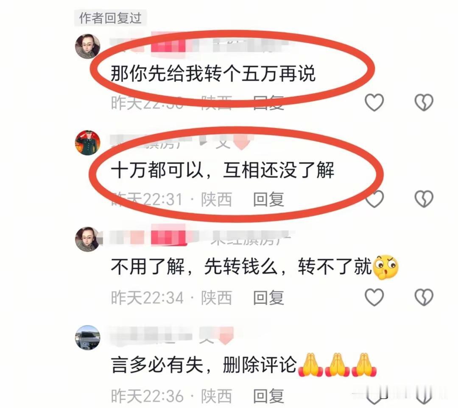Open the car avatar on last comment
The height and width of the screenshot is (408, 458).
[x=88, y=337]
